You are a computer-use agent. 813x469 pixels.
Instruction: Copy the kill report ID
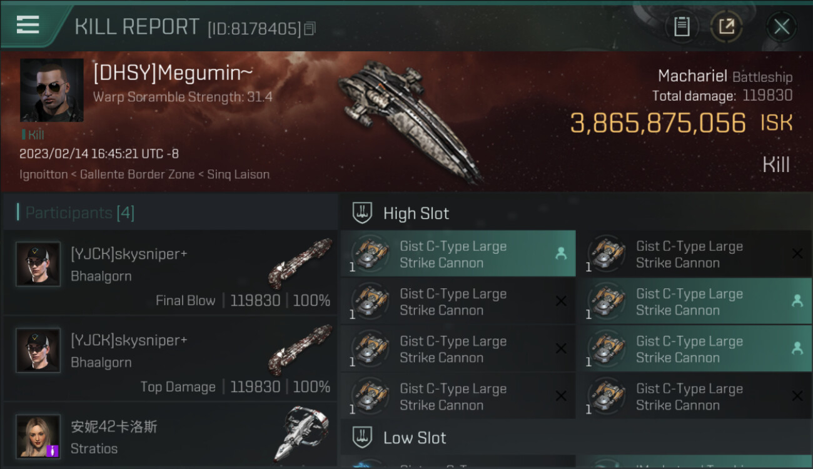point(310,28)
